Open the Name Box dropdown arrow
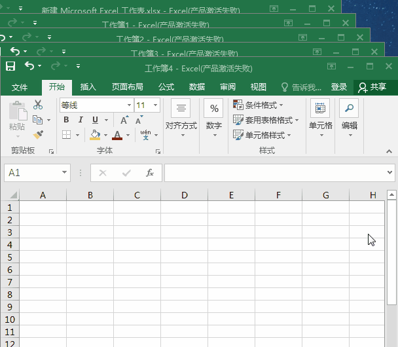This screenshot has height=347, width=398. 64,173
